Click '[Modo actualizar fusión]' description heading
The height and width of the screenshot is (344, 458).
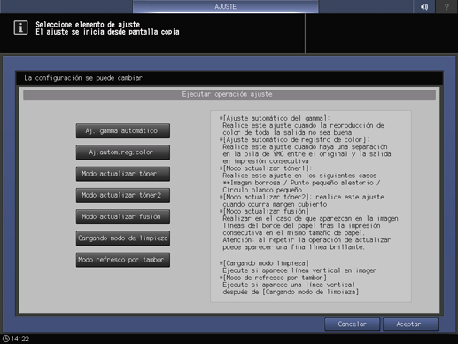pyautogui.click(x=264, y=211)
